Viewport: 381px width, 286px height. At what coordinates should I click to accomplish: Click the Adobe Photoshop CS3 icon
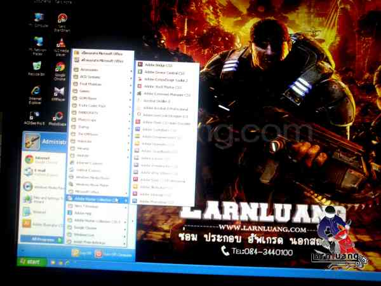pyautogui.click(x=135, y=201)
